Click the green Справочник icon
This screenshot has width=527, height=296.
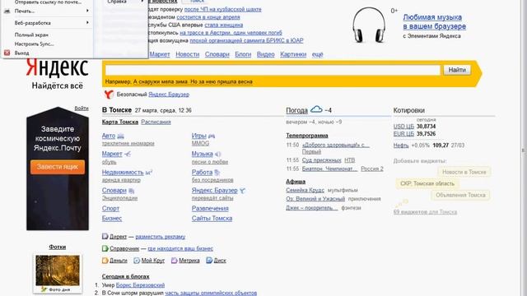pos(105,248)
